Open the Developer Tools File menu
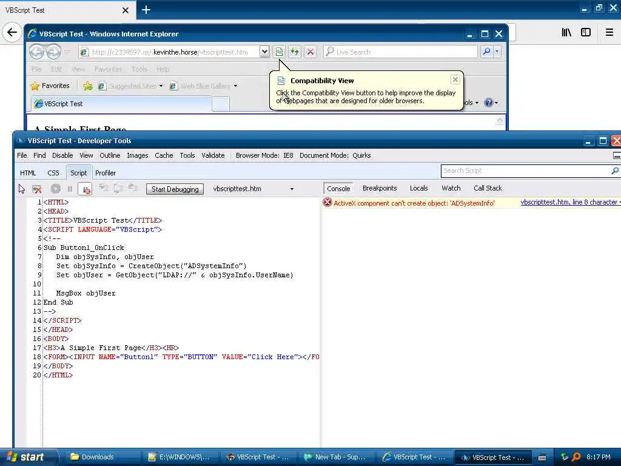The height and width of the screenshot is (466, 621). point(22,155)
